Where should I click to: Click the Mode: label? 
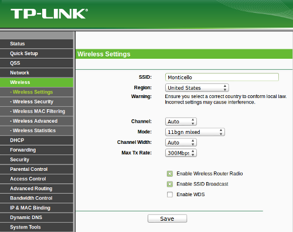pos(145,132)
